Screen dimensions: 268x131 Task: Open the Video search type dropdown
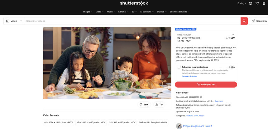pos(14,21)
